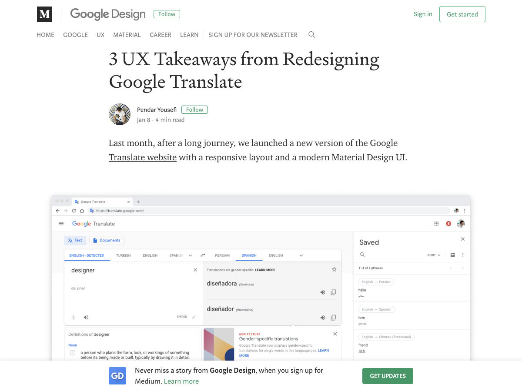
Task: Click the author name Pendar Yousefi
Action: point(157,109)
